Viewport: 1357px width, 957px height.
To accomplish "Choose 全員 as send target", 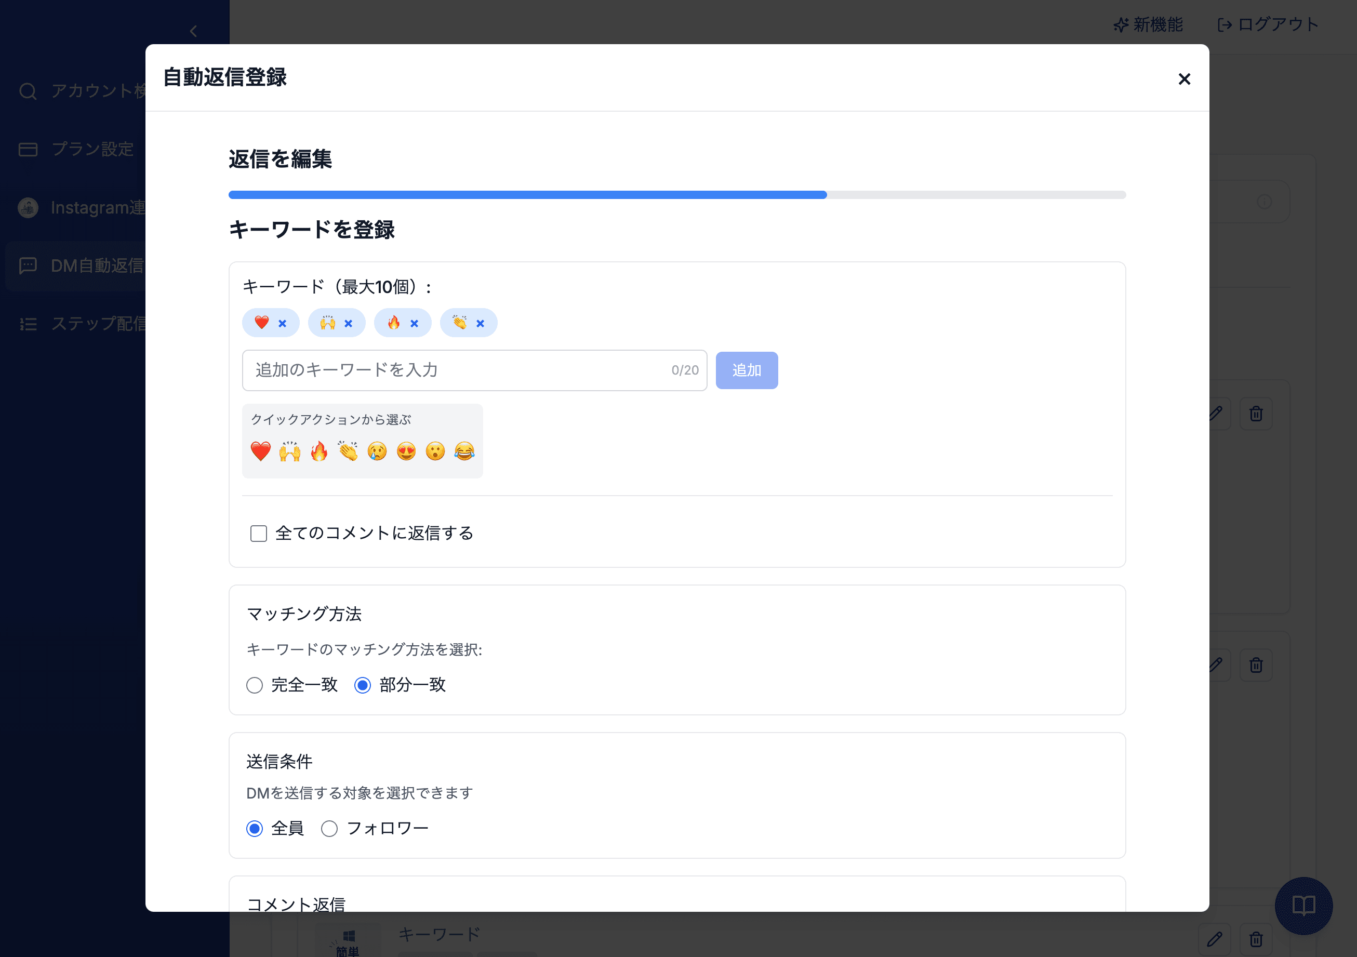I will [x=254, y=829].
